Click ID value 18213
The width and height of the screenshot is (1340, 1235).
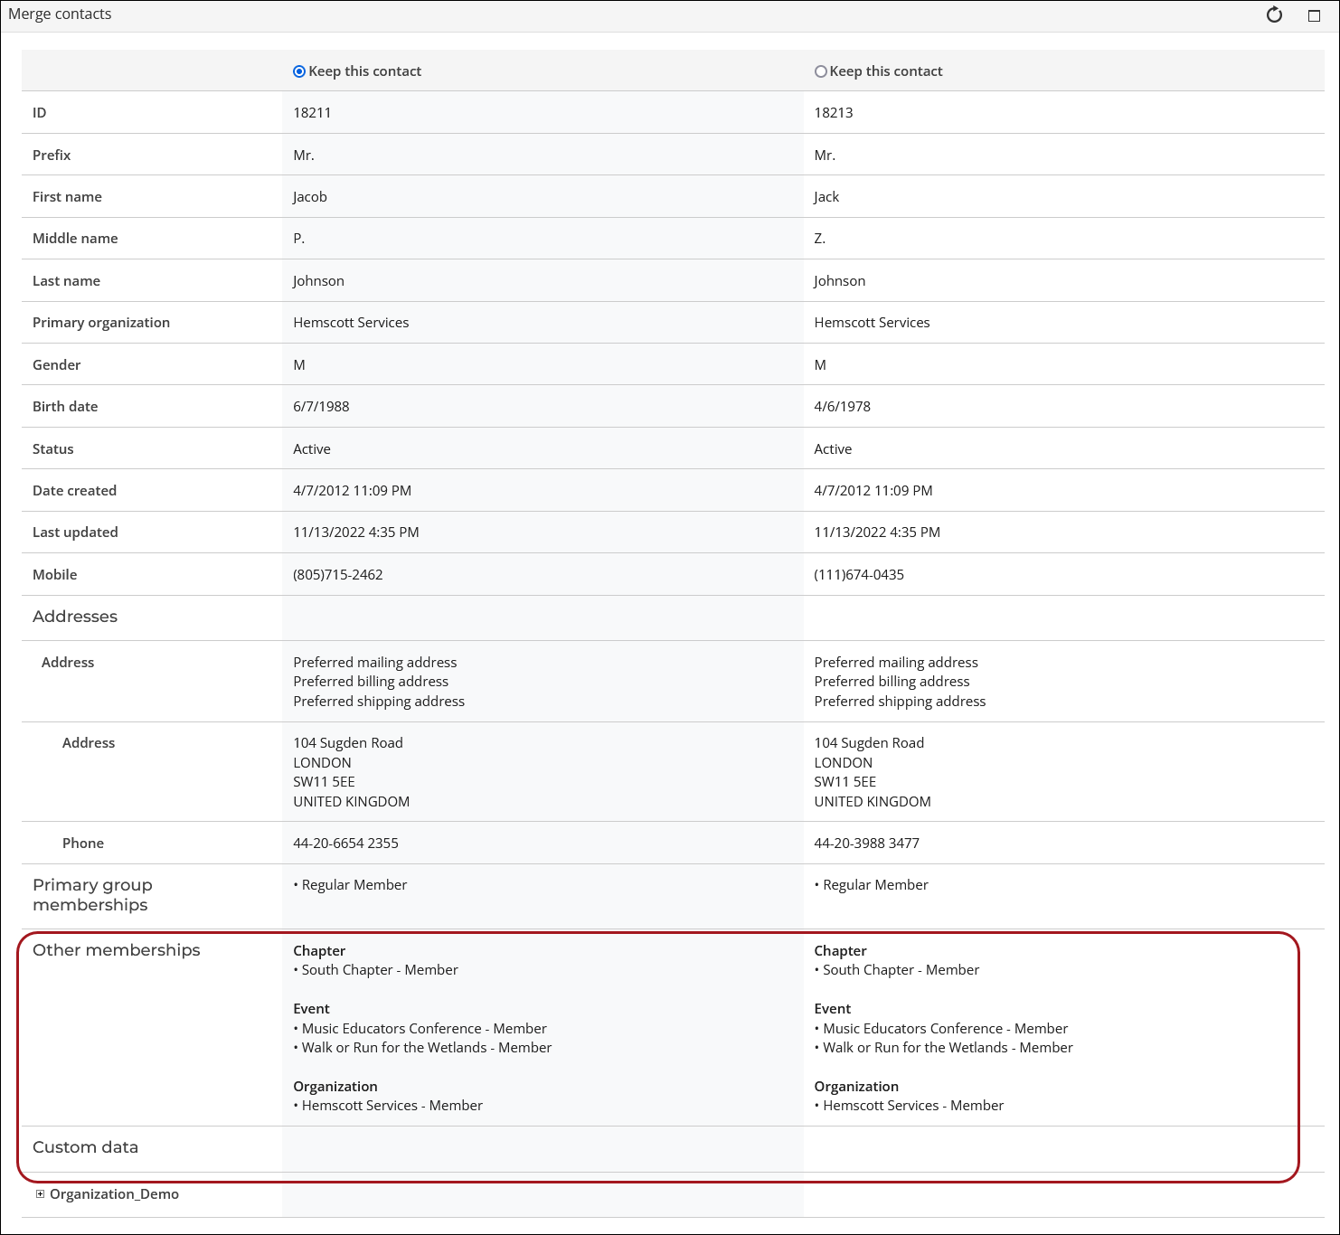833,113
